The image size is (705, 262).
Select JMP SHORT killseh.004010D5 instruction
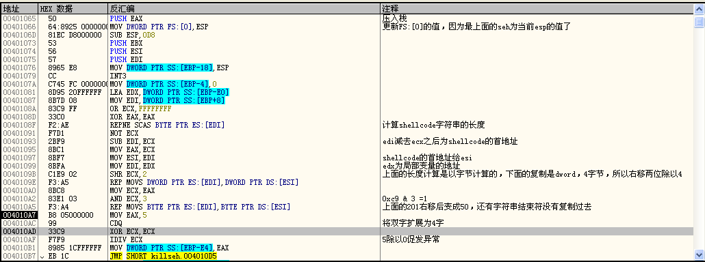pos(163,256)
